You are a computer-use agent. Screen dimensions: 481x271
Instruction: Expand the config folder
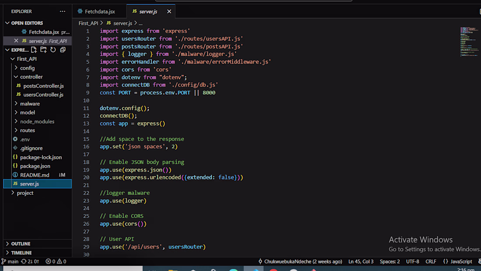pos(27,68)
